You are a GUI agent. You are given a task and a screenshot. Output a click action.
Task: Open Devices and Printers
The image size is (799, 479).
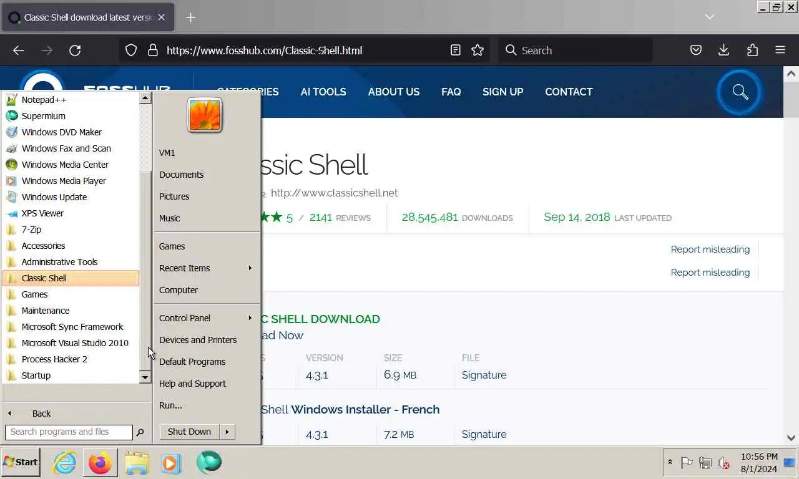(207, 340)
